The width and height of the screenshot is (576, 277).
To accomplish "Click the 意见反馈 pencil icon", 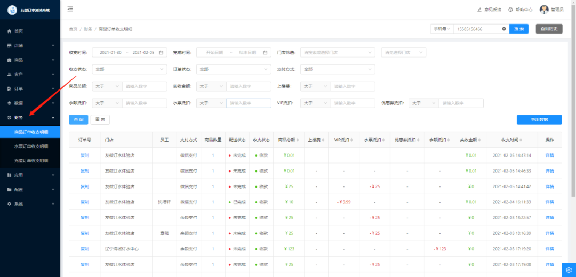I will pyautogui.click(x=479, y=10).
